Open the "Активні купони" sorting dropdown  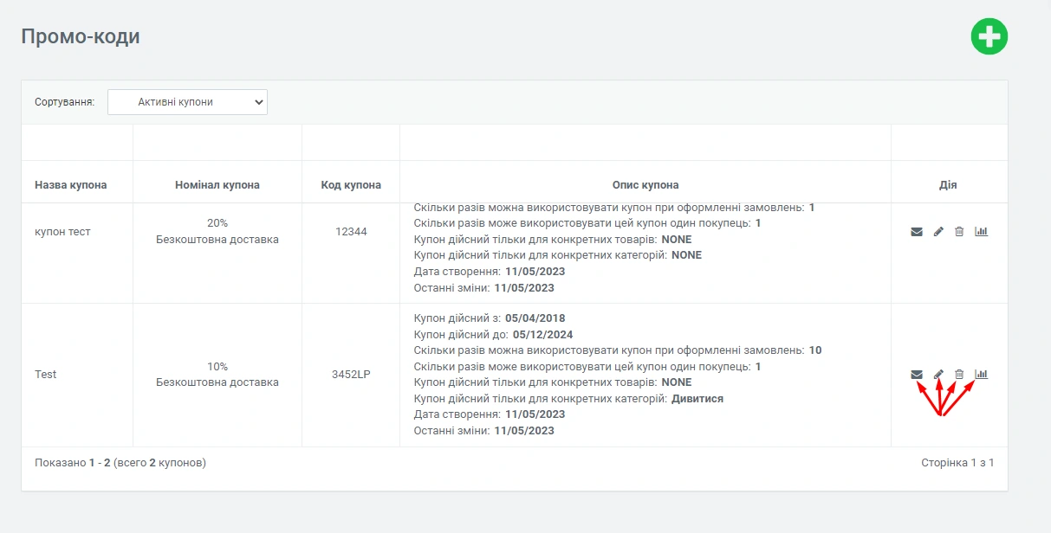coord(187,102)
